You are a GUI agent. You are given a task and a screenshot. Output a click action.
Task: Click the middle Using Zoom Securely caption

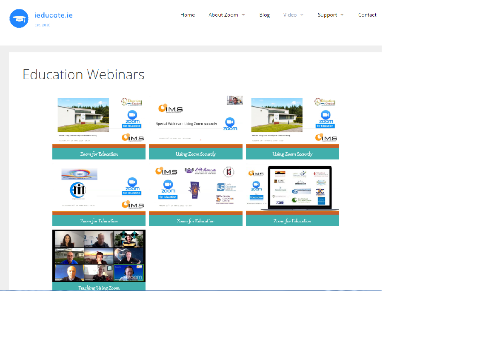click(195, 154)
